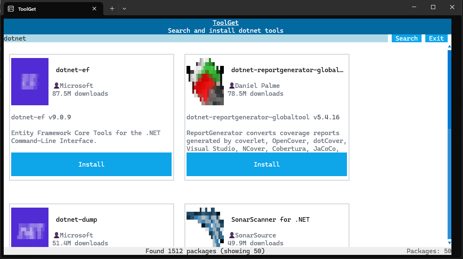
Task: Click the ReportGenerator converts coverage description
Action: coord(267,141)
